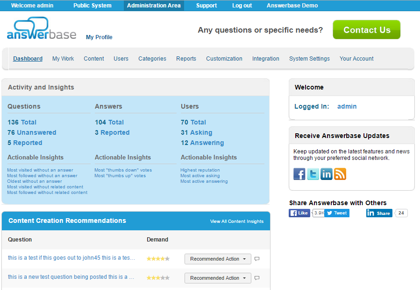This screenshot has height=290, width=420.
Task: Go to the Users tab
Action: tap(121, 59)
